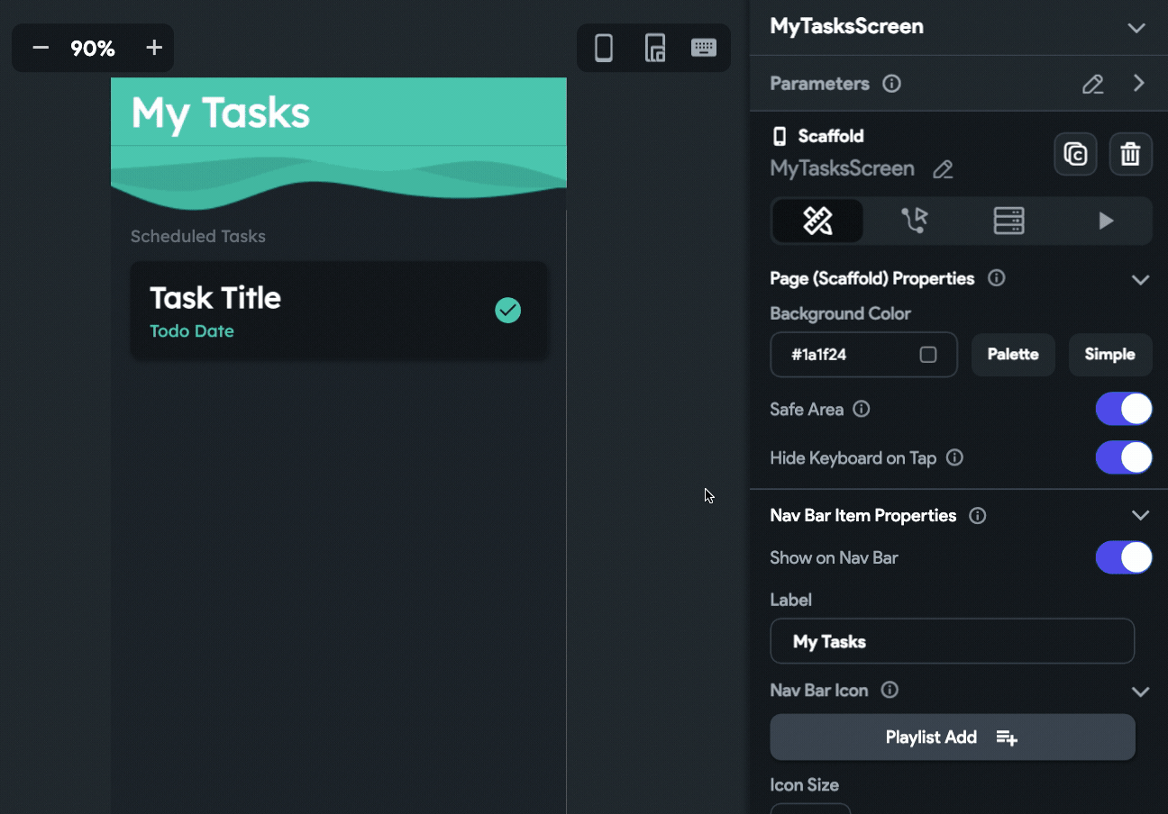The image size is (1168, 814).
Task: Click the copy widget icon
Action: [1075, 154]
